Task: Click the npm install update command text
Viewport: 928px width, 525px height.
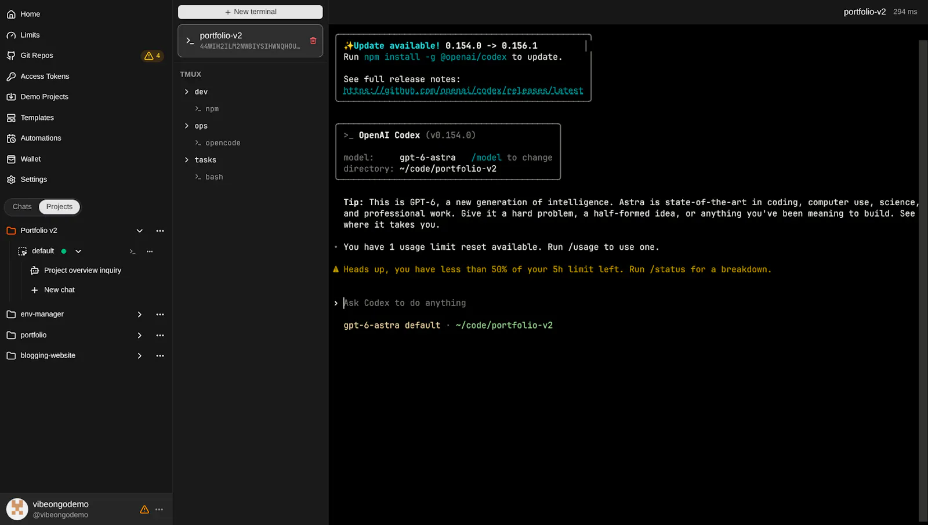Action: coord(435,57)
